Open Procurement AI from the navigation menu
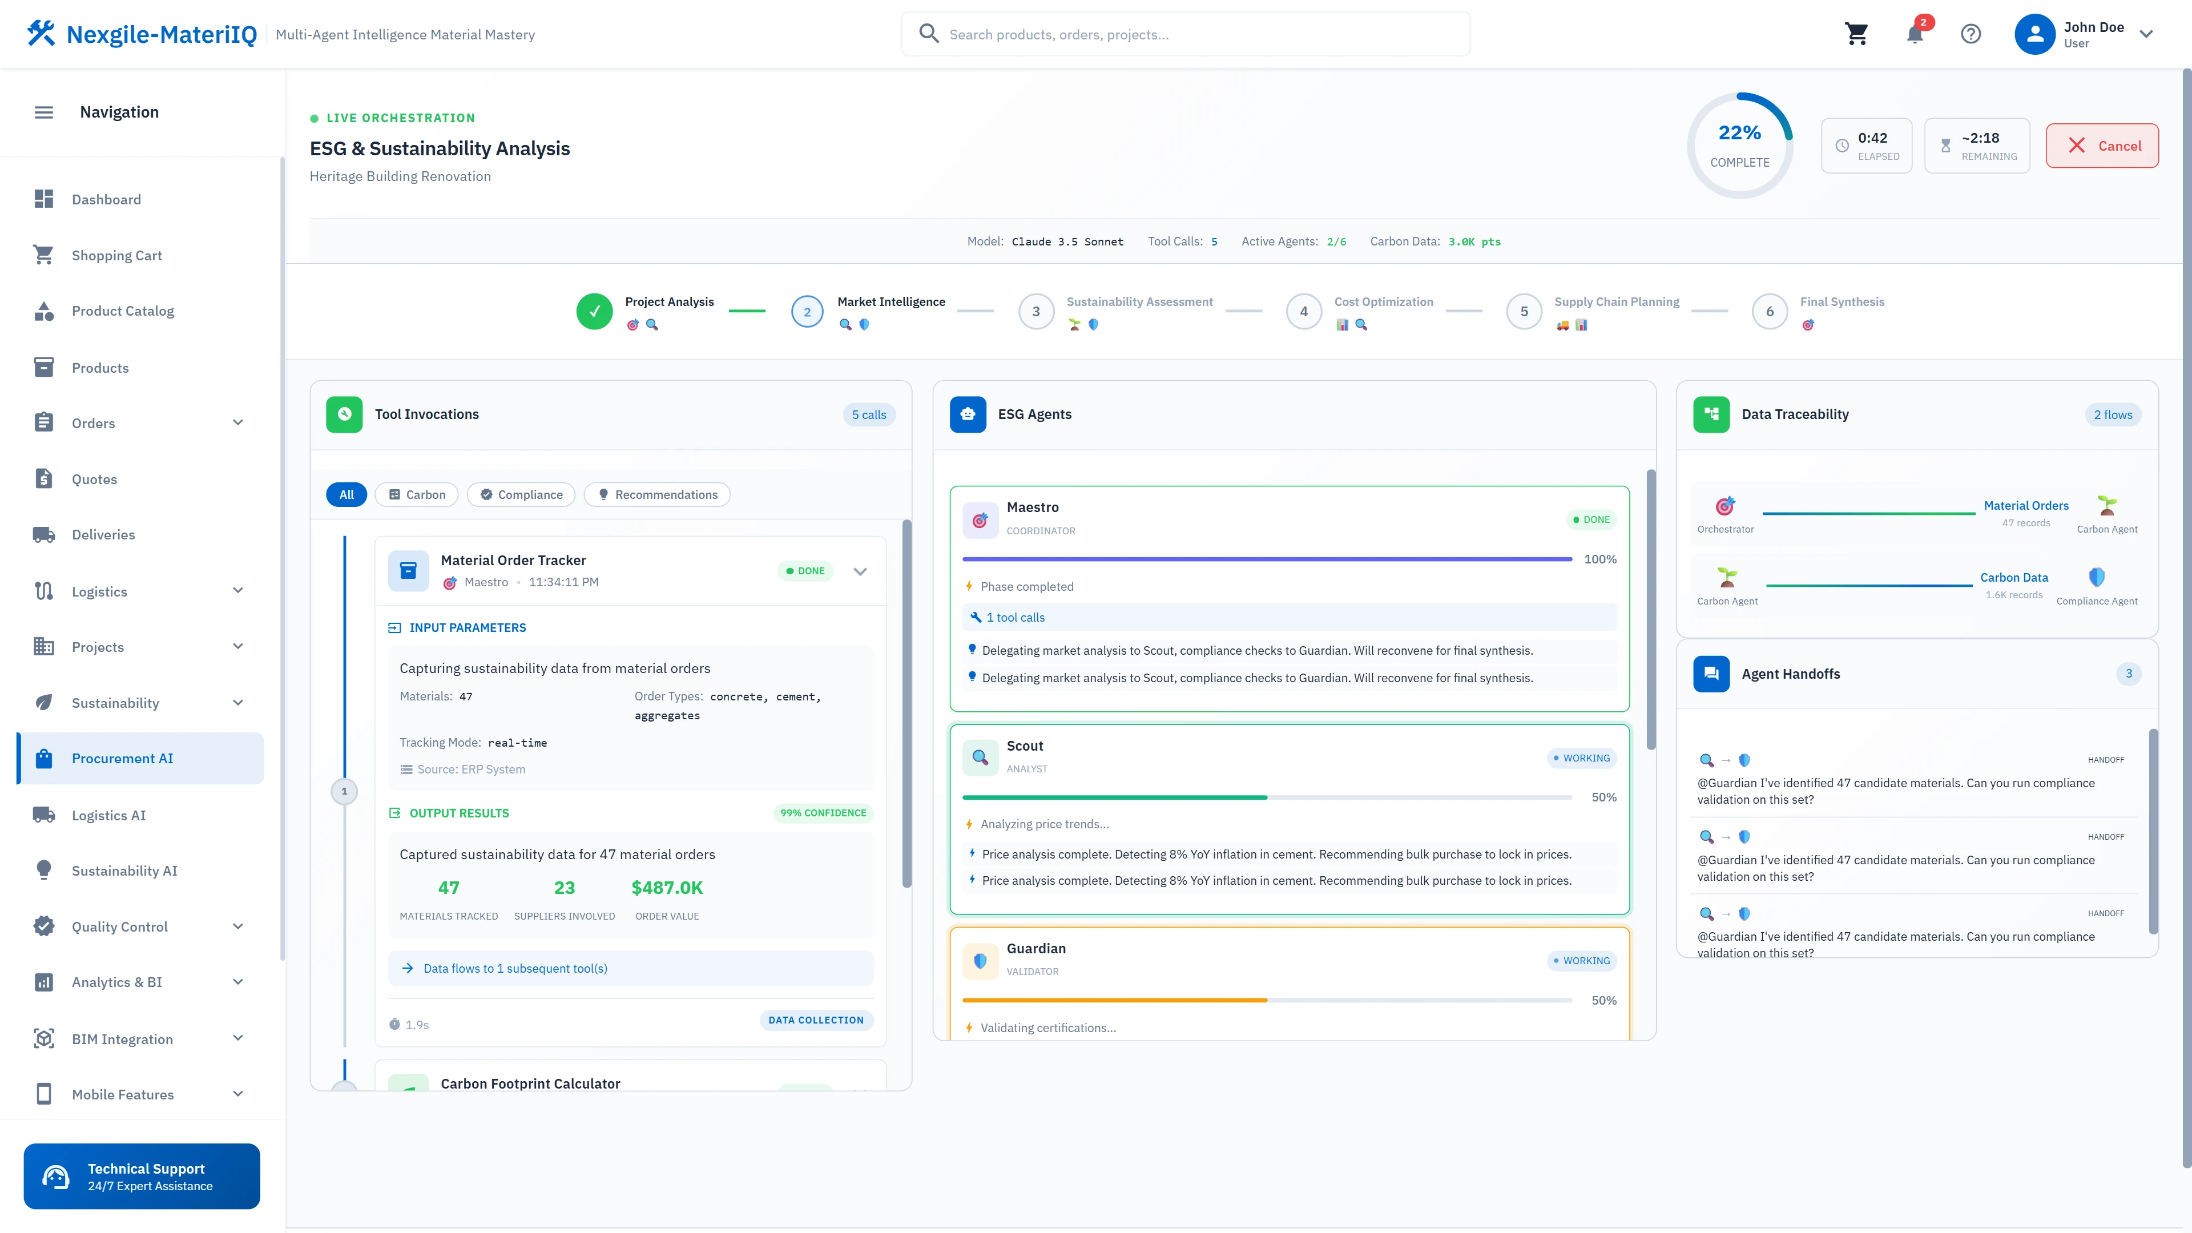Image resolution: width=2192 pixels, height=1233 pixels. (123, 757)
